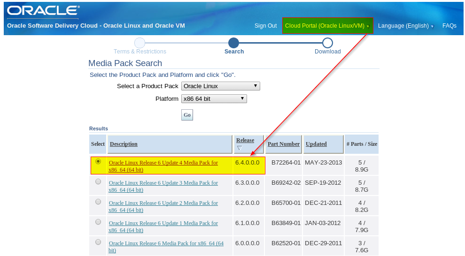Click the MAY-23-2013 updated date

click(x=323, y=163)
